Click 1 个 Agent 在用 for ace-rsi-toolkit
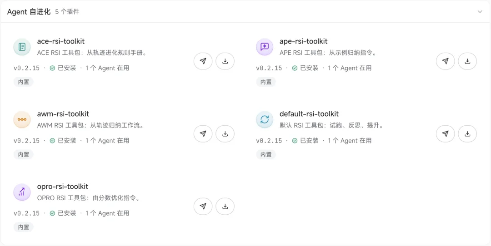The height and width of the screenshot is (246, 491). click(107, 68)
